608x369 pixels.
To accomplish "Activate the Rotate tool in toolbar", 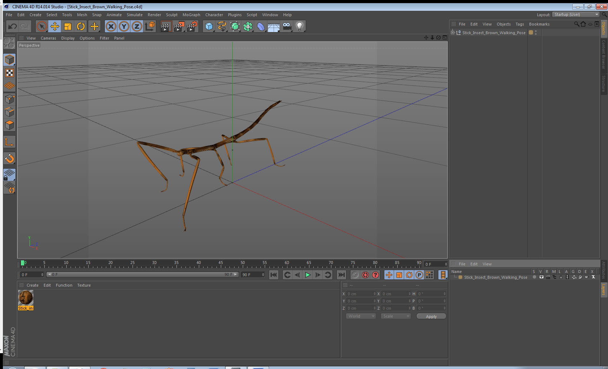I will (81, 26).
